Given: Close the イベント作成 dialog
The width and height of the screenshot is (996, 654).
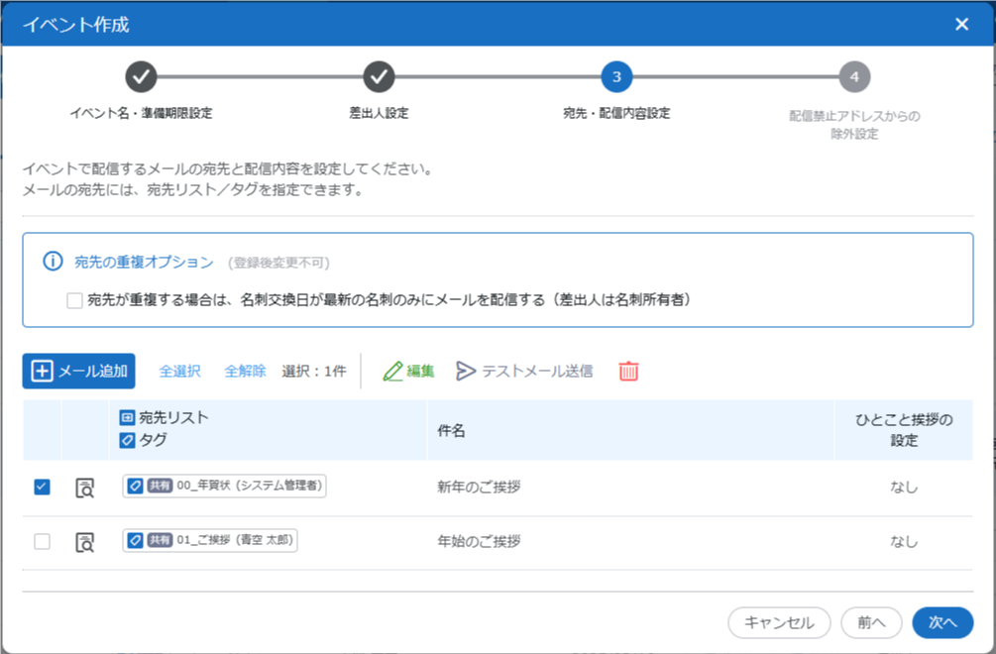Looking at the screenshot, I should point(961,25).
